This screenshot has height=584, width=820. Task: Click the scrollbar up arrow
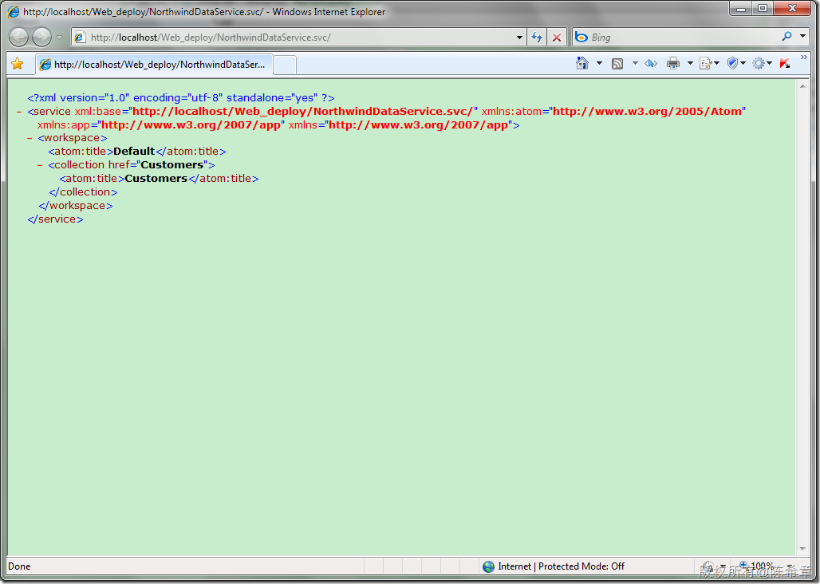[802, 86]
